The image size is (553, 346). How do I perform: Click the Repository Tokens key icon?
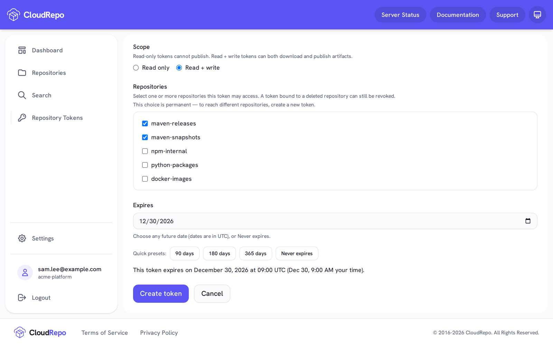(x=22, y=118)
